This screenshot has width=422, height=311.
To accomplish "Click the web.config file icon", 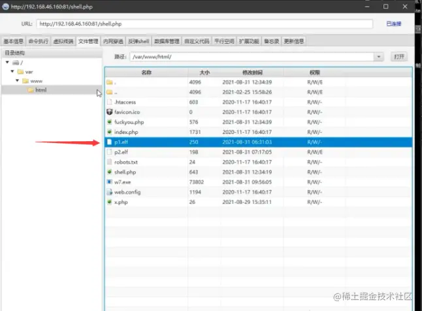I will pyautogui.click(x=109, y=192).
